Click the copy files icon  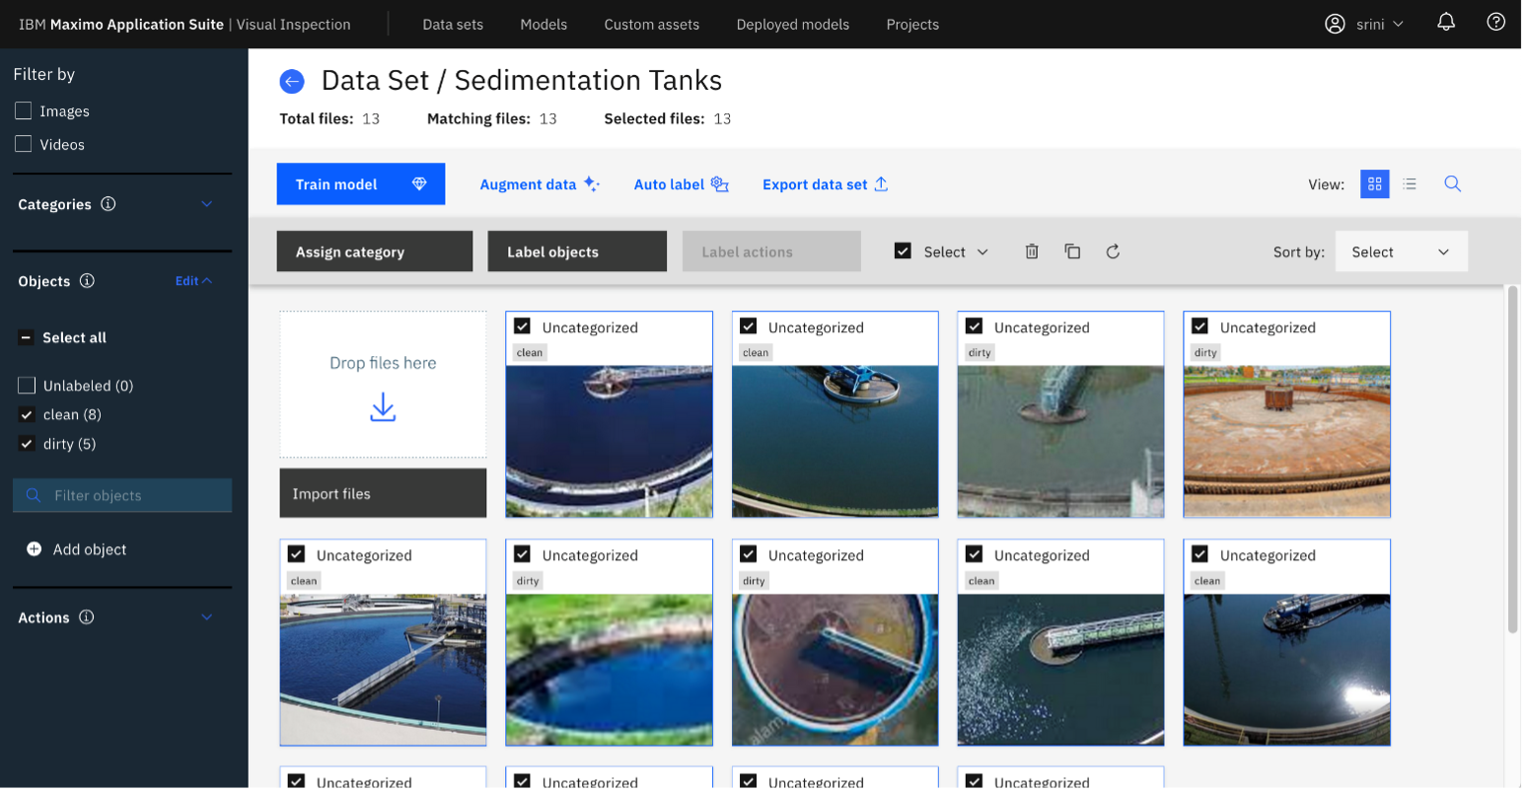click(1072, 252)
